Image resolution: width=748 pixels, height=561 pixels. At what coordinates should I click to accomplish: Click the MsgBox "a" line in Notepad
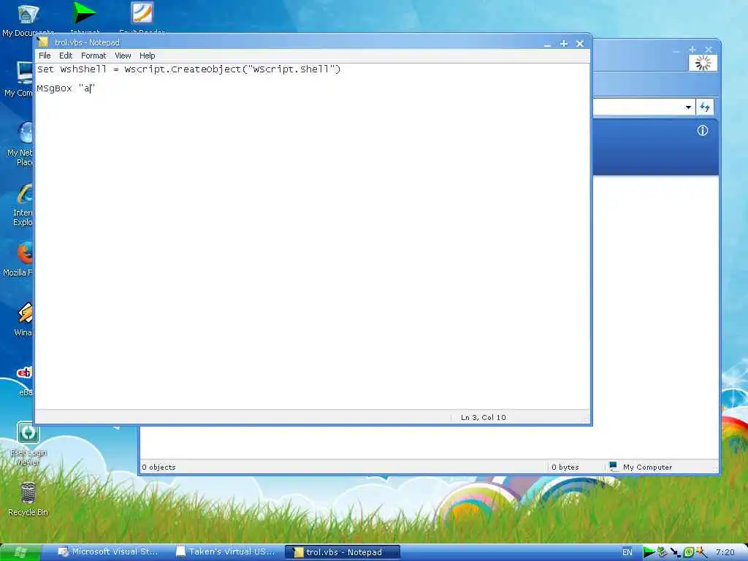coord(66,88)
